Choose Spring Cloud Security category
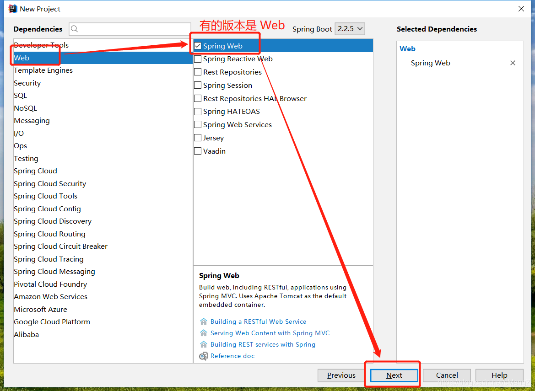The height and width of the screenshot is (391, 535). click(103, 184)
